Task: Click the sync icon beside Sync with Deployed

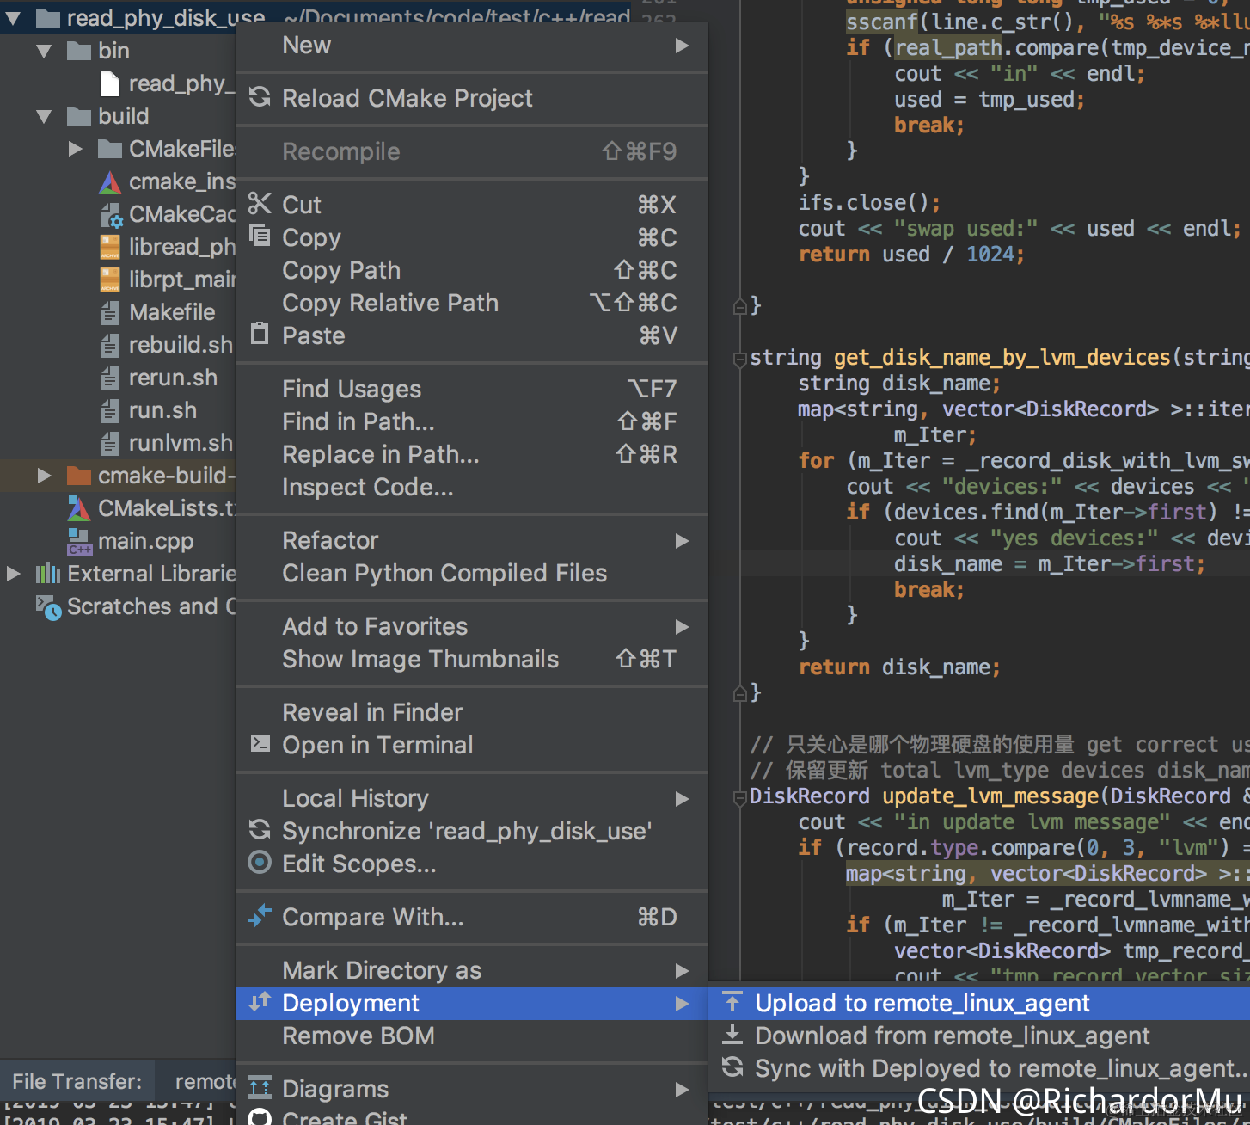Action: (x=732, y=1067)
